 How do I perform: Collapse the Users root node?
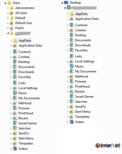click(5, 3)
